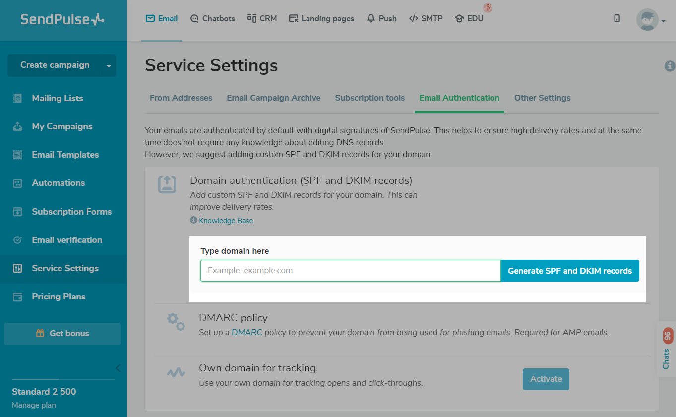Open the Knowledge Base link
This screenshot has height=417, width=676.
coord(226,221)
